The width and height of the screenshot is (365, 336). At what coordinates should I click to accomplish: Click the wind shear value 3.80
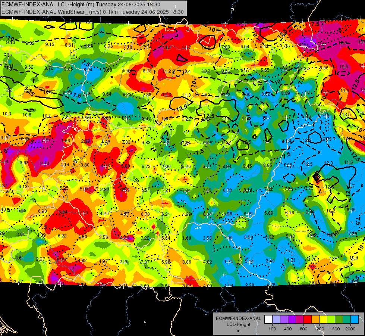85,165
